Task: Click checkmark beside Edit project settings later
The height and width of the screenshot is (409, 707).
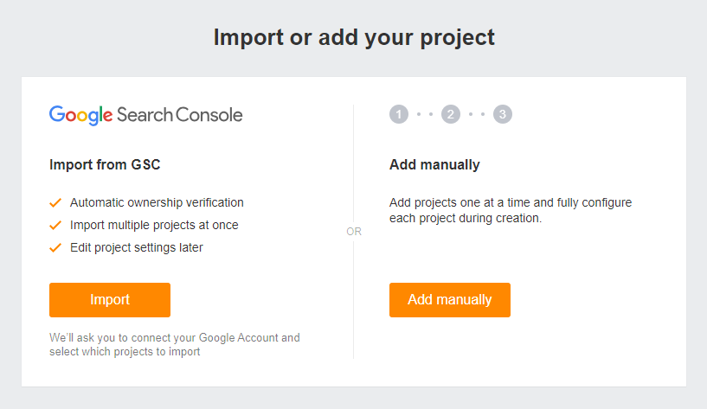Action: (x=55, y=247)
